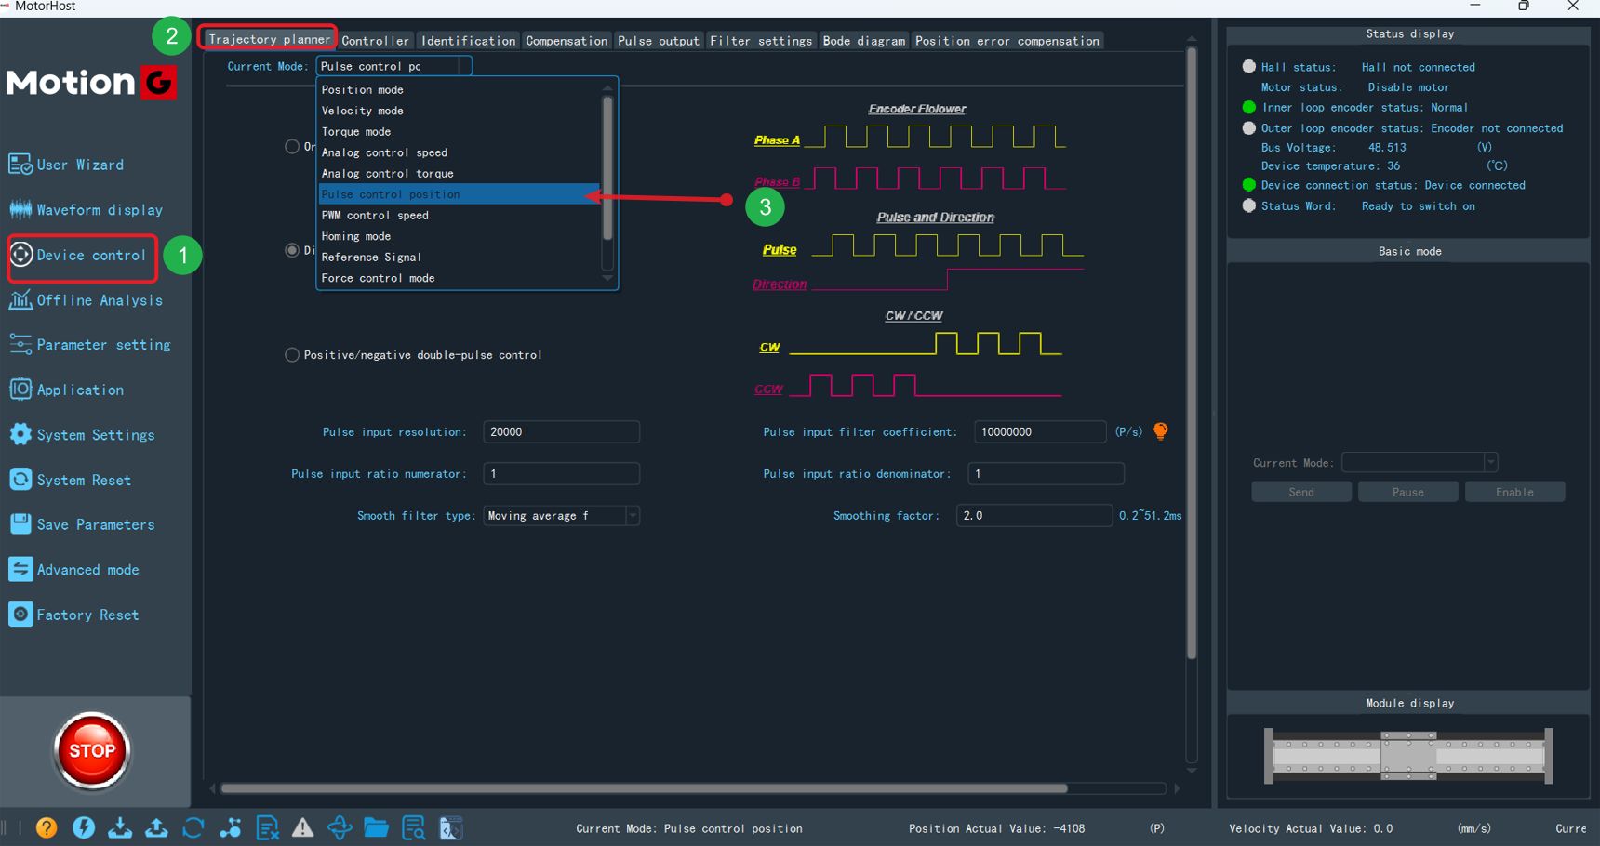The image size is (1600, 846).
Task: Click the Save Parameters disk icon
Action: 20,524
